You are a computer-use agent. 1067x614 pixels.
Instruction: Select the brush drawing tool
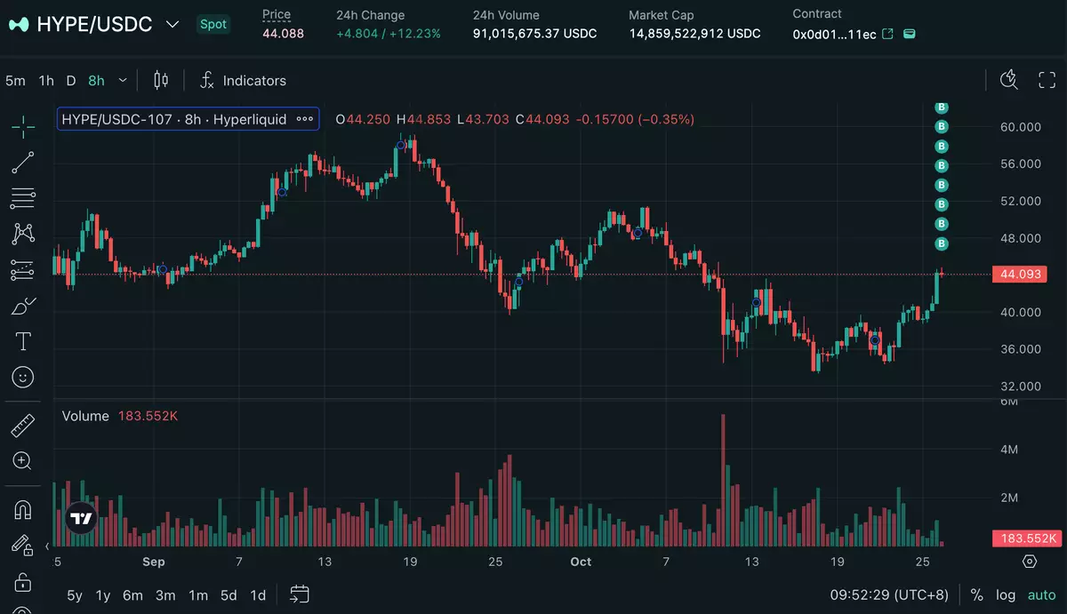point(23,307)
